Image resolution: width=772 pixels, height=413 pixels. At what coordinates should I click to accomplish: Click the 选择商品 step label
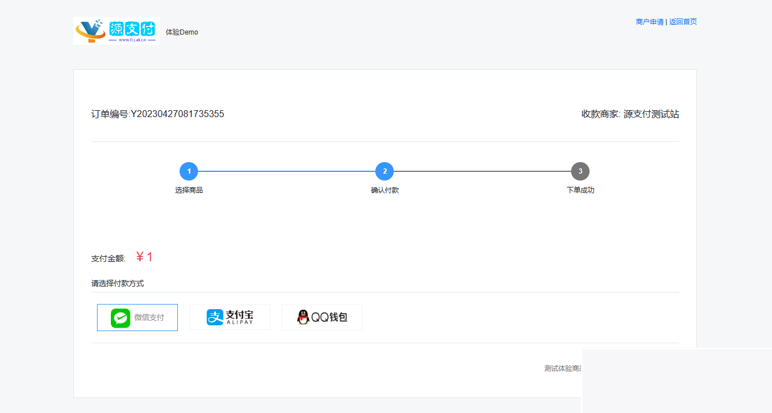point(189,190)
